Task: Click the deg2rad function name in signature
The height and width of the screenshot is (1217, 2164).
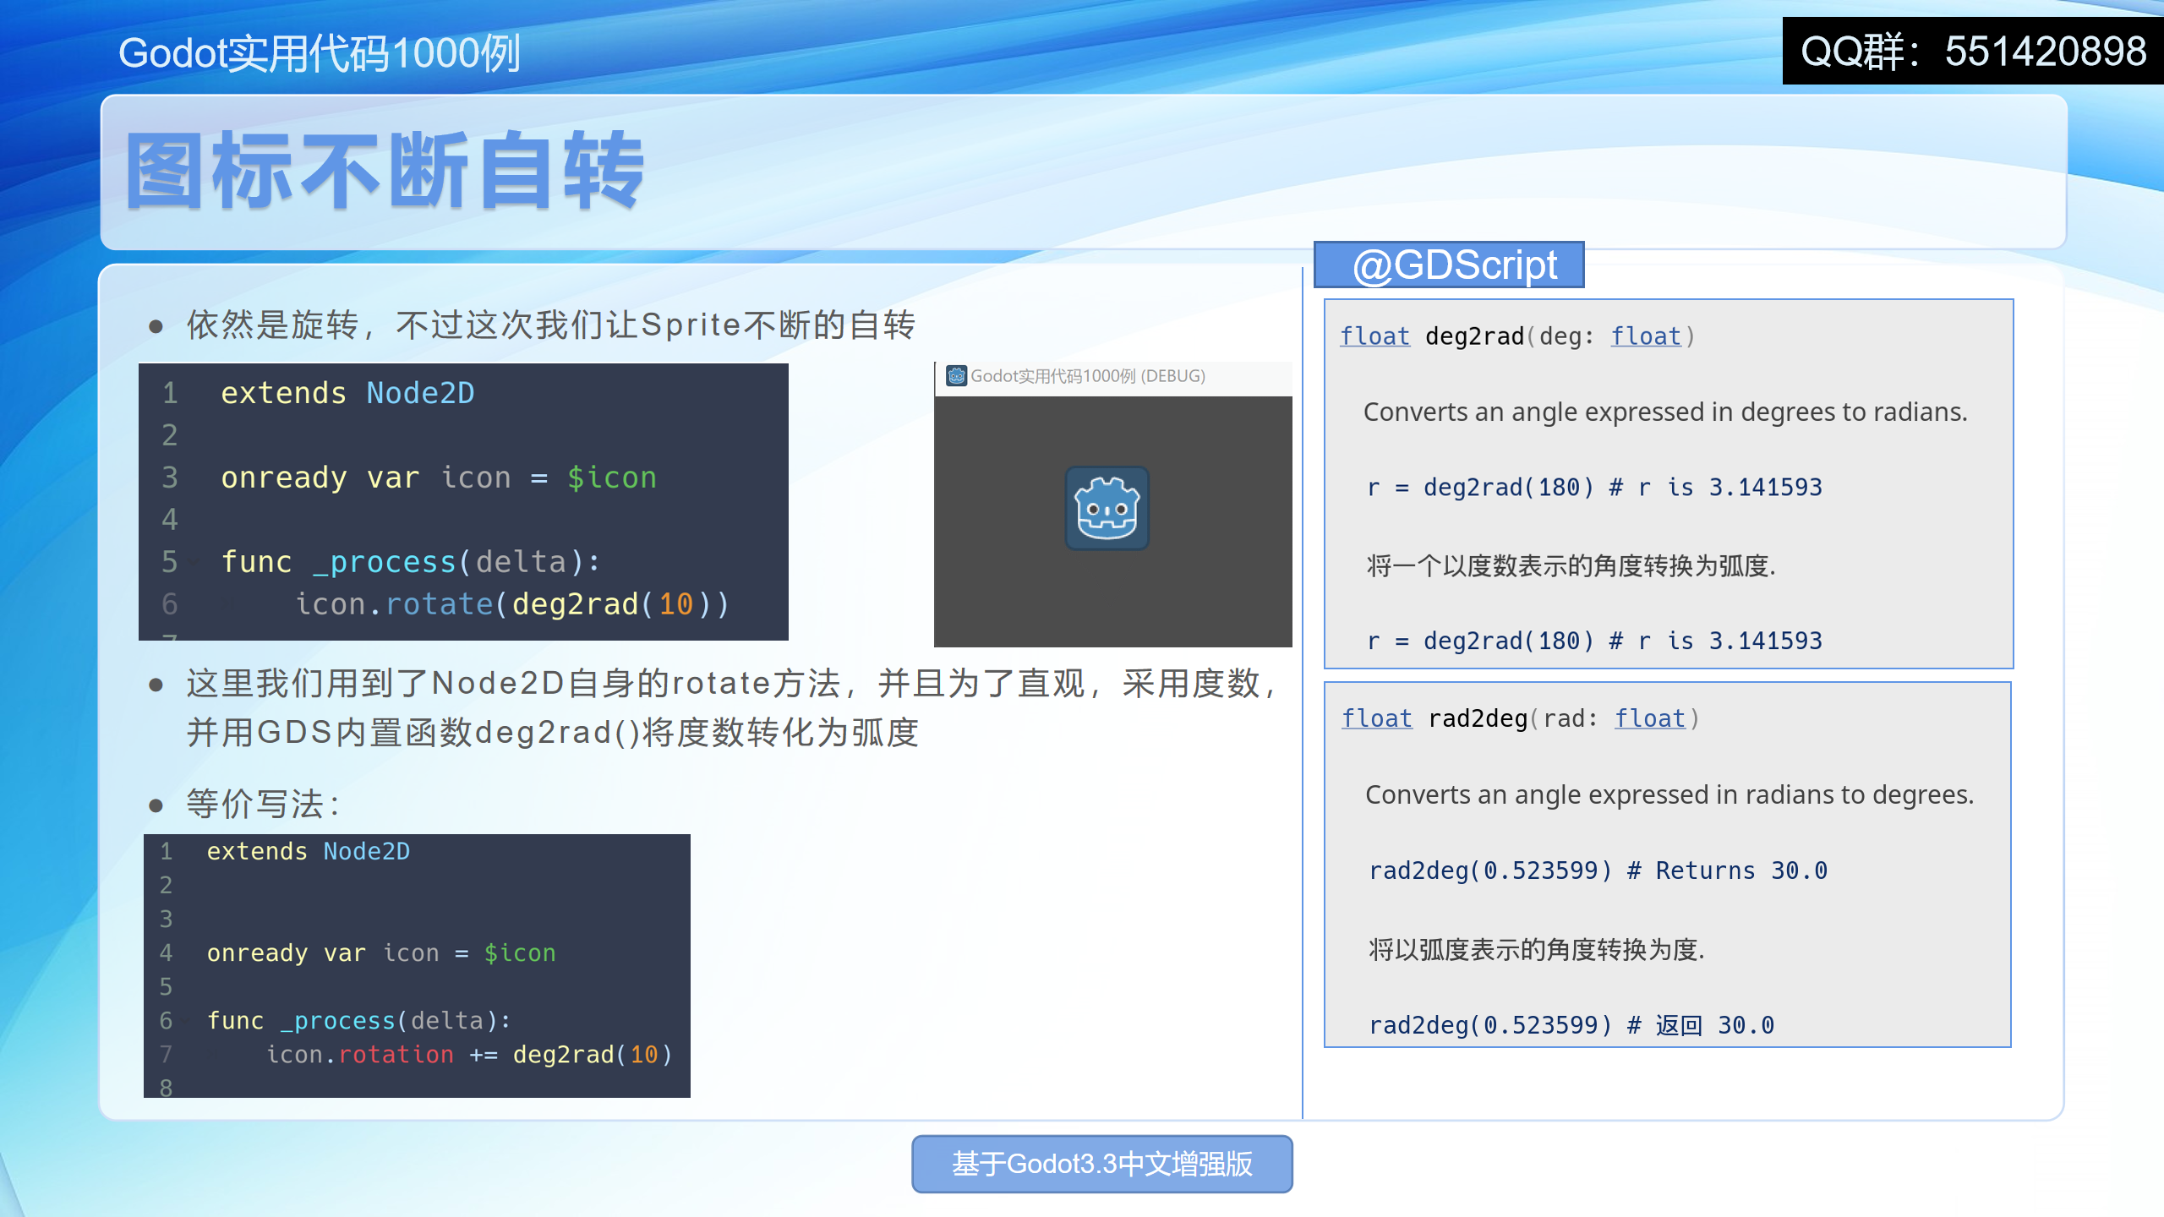Action: coord(1474,336)
